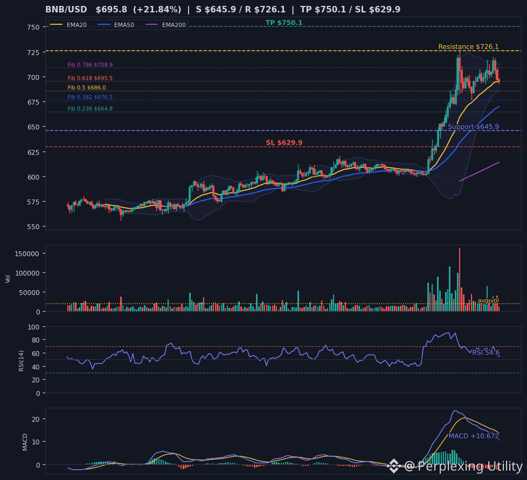This screenshot has width=527, height=480.
Task: Click the 650 price axis tick
Action: coord(33,127)
